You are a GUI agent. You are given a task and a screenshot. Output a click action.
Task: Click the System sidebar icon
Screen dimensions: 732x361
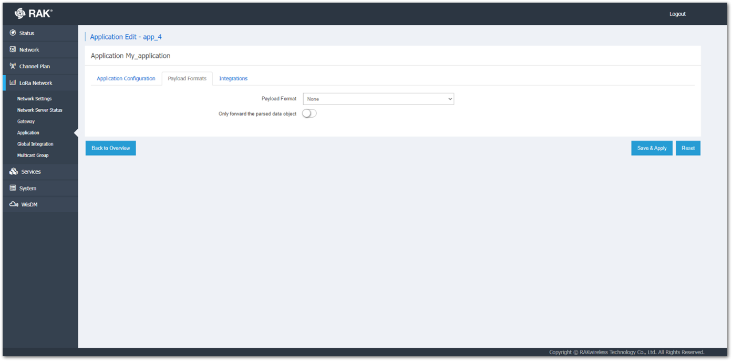[13, 188]
